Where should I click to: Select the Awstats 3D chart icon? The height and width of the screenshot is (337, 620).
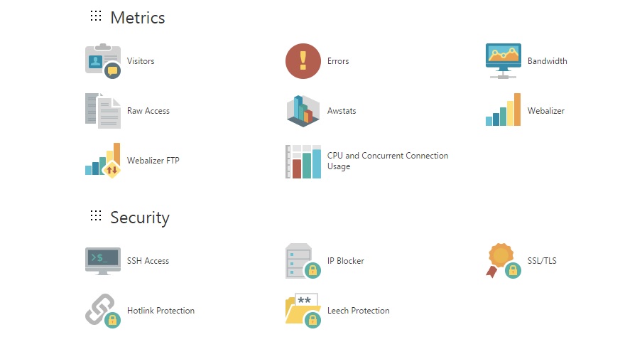303,111
